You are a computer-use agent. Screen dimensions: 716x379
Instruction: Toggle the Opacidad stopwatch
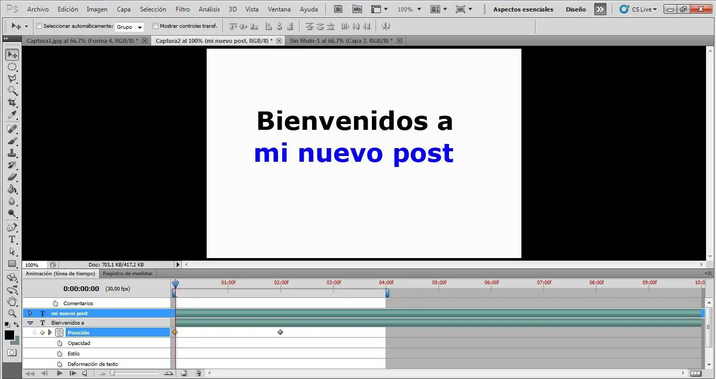pyautogui.click(x=59, y=343)
